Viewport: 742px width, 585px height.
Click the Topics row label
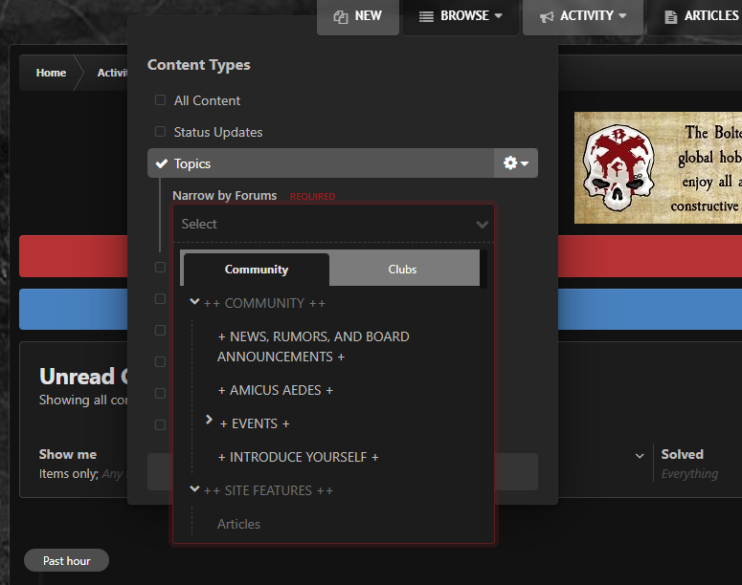pos(192,163)
